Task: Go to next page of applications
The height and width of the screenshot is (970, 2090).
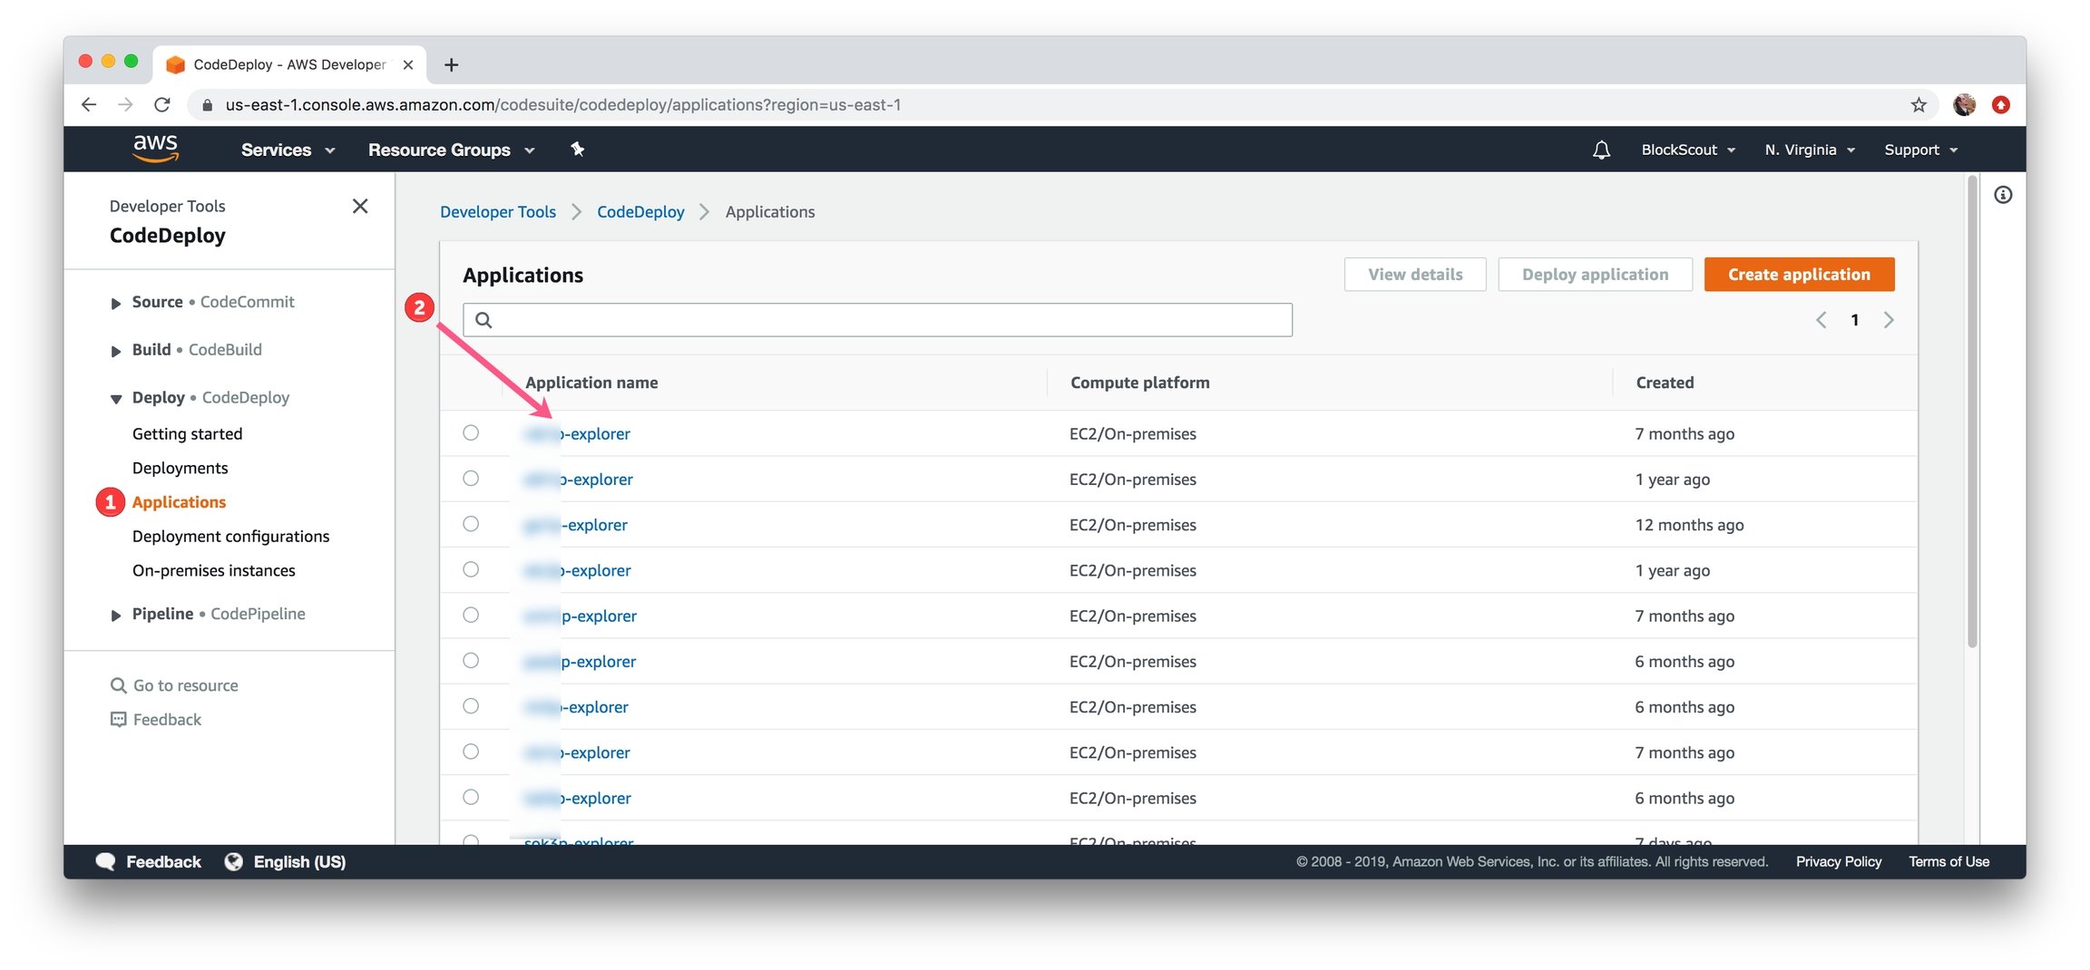Action: (x=1889, y=319)
